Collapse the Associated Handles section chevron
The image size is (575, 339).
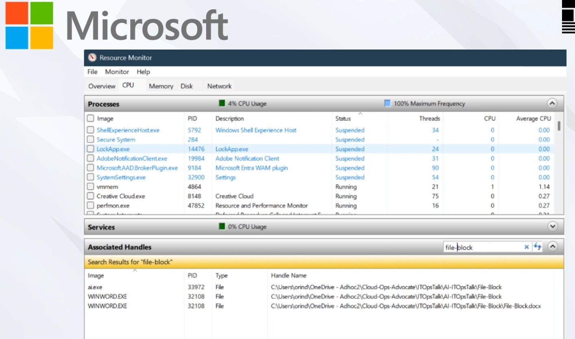click(552, 246)
